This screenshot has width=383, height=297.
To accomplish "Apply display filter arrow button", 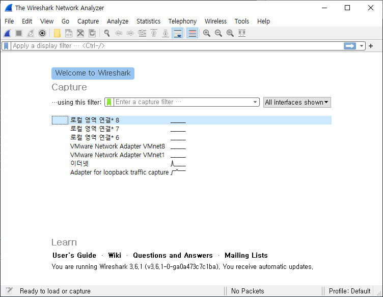I will click(x=350, y=46).
